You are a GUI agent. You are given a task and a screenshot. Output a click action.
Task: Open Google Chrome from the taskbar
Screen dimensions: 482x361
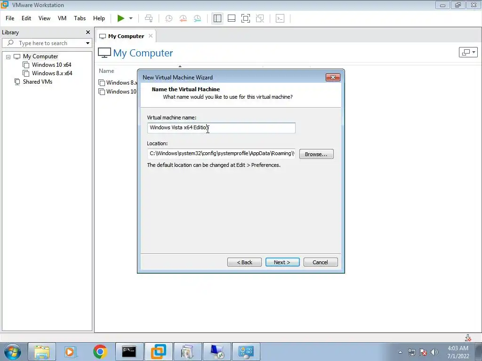(100, 352)
